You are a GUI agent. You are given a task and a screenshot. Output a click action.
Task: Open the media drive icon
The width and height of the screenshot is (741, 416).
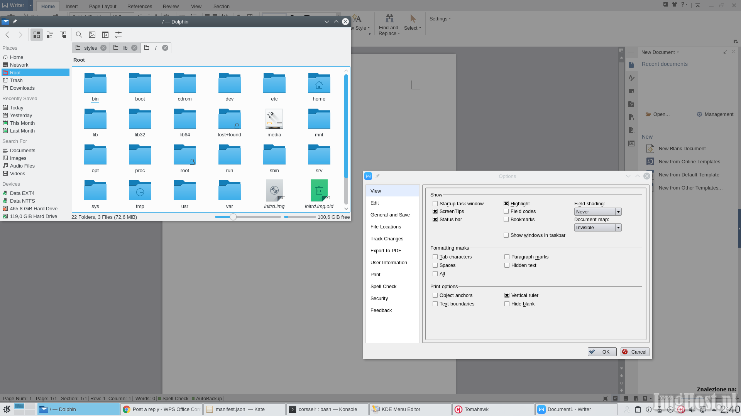click(274, 119)
